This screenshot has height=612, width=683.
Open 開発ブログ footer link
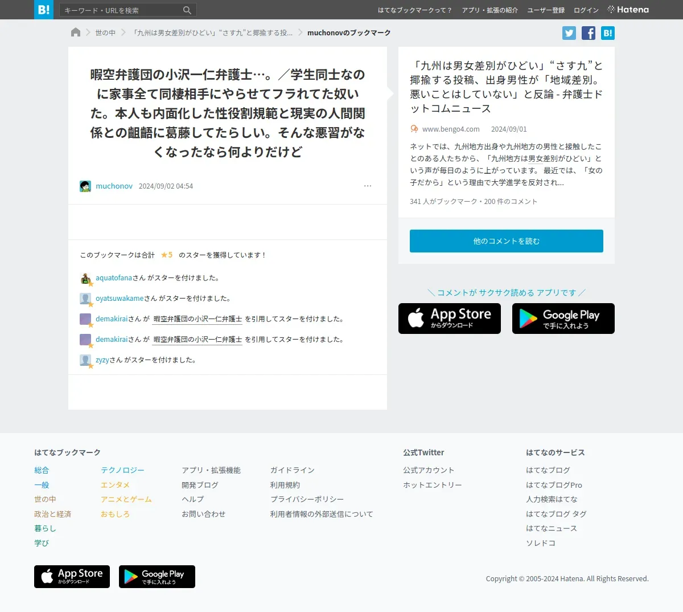[x=200, y=485]
